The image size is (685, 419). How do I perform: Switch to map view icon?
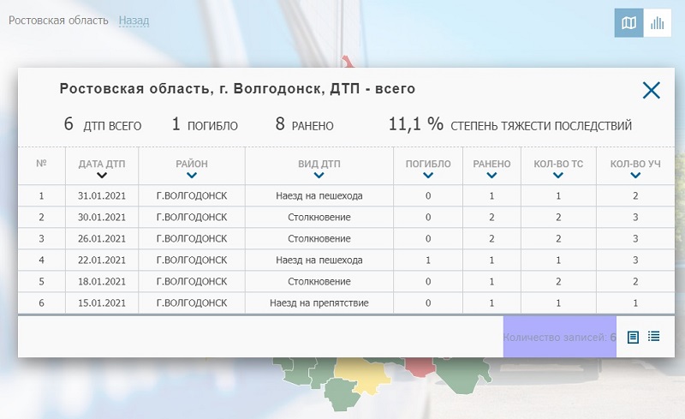click(628, 23)
